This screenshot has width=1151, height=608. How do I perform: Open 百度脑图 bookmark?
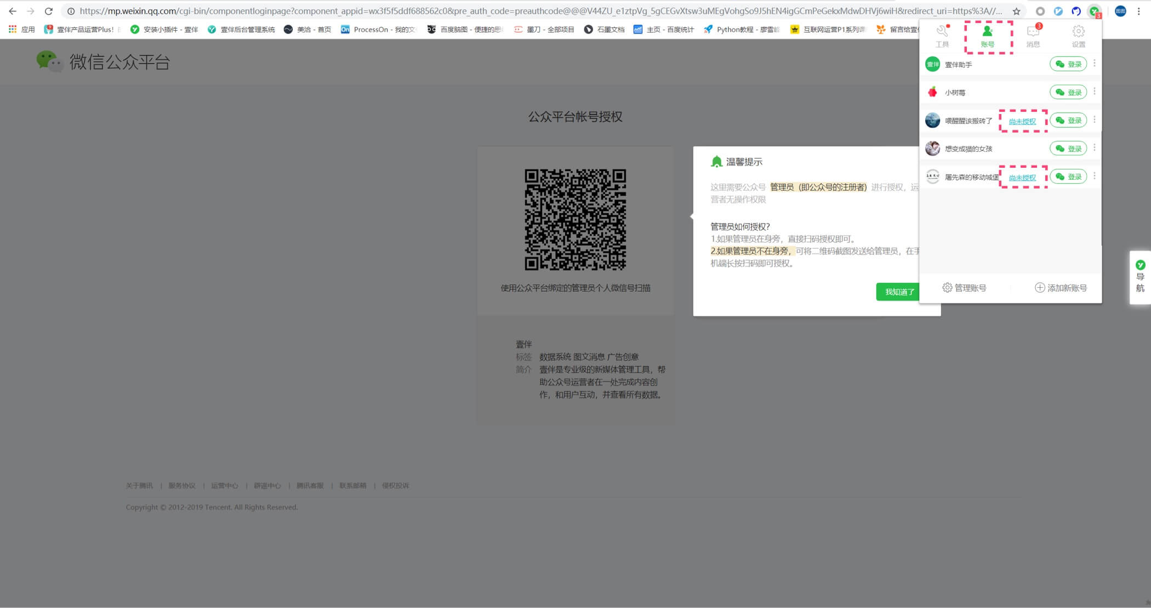(464, 30)
